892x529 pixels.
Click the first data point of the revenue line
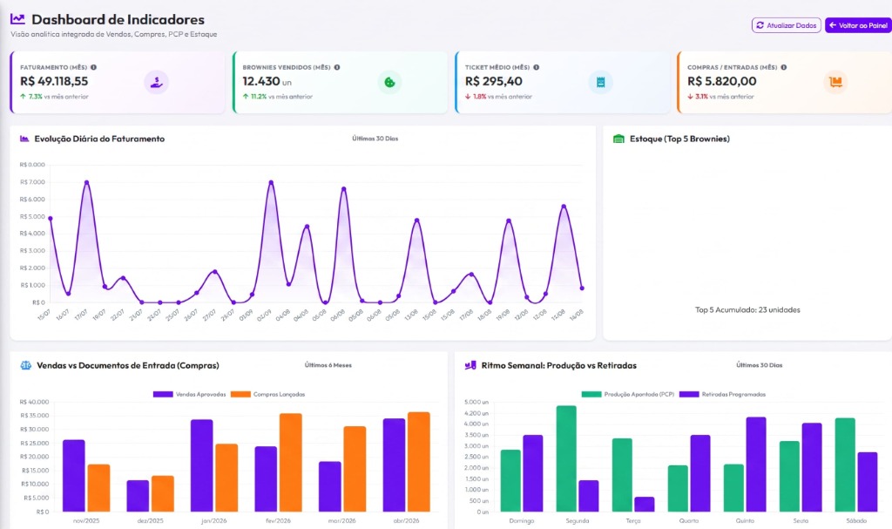tap(50, 219)
